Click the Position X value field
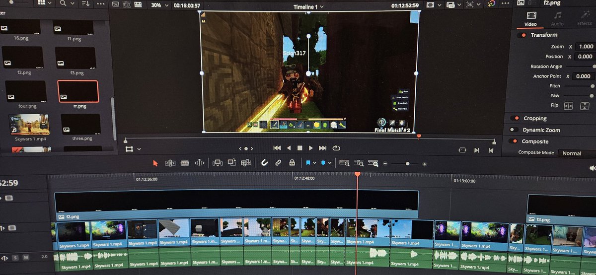Screen dimensions: 596x275 586,57
